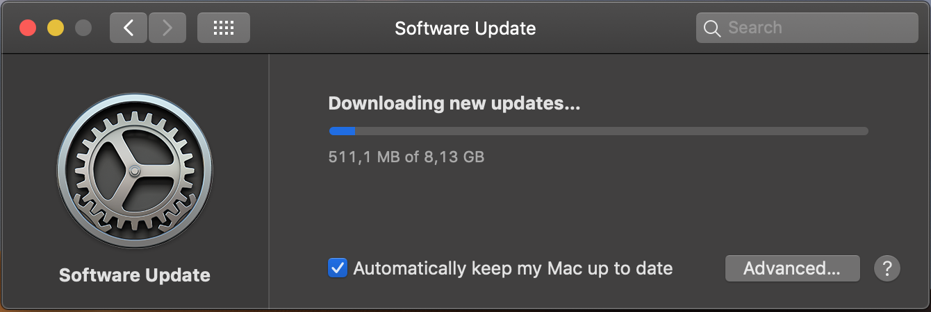This screenshot has height=312, width=931.
Task: Click the greyed-out zoom window button
Action: pos(83,28)
